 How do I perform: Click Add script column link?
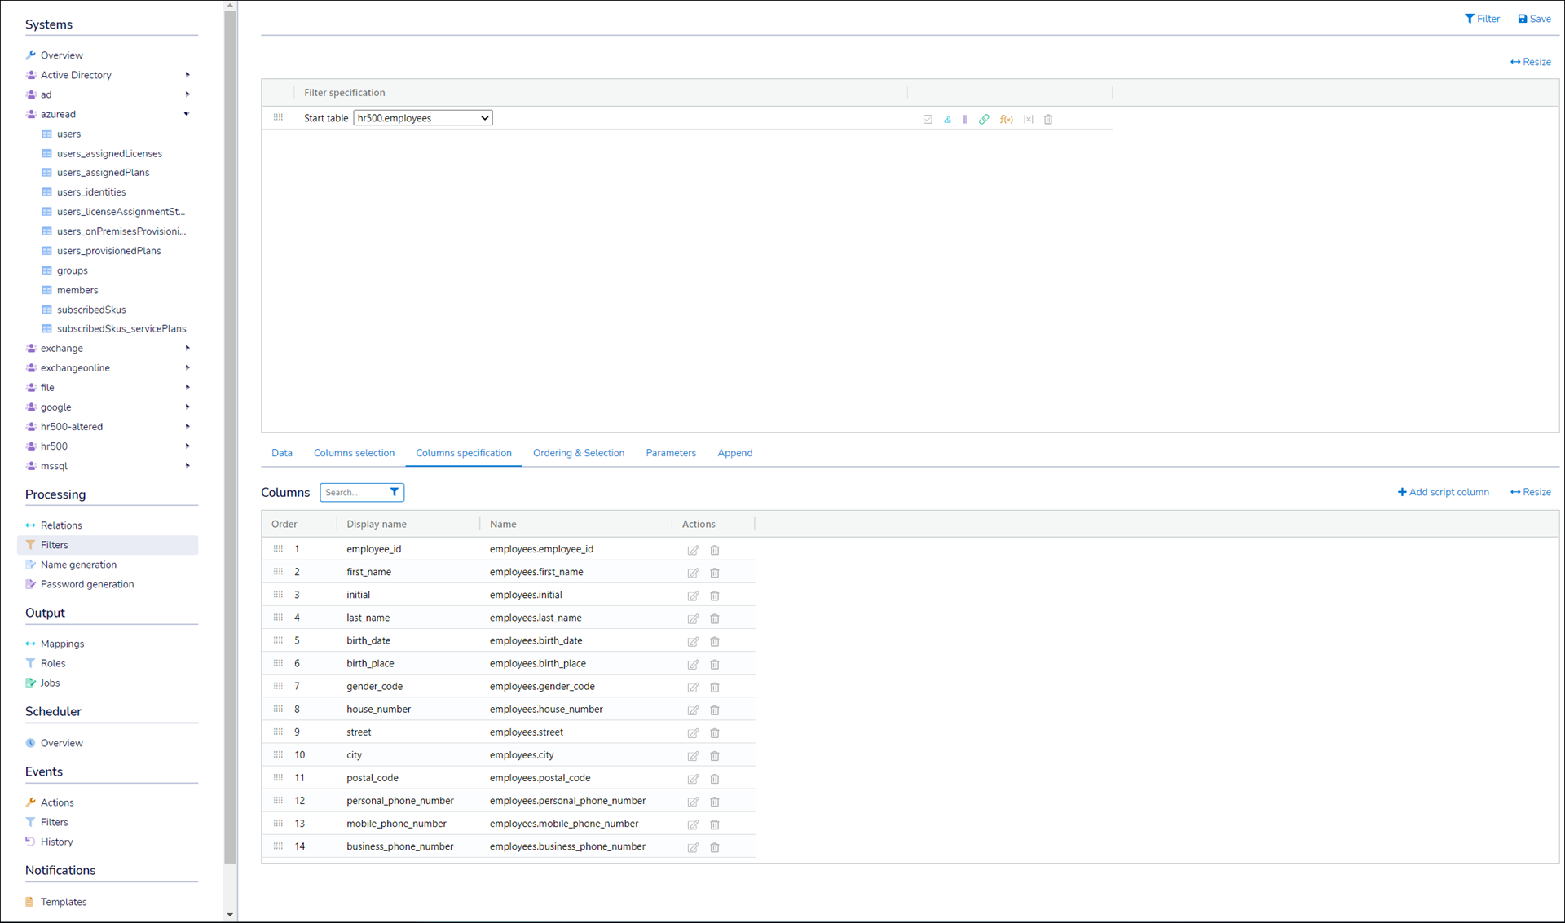tap(1443, 492)
